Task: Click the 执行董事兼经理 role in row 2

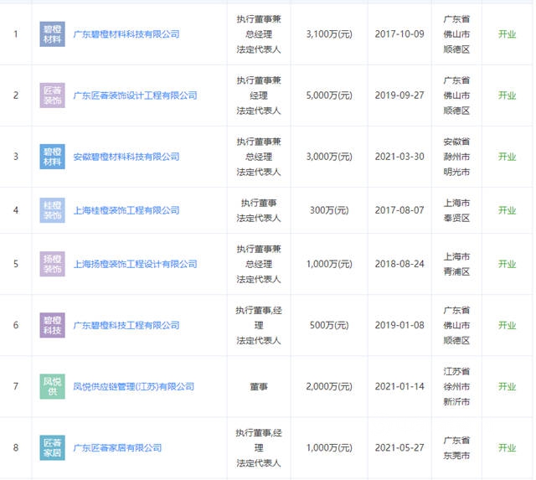Action: pos(259,88)
